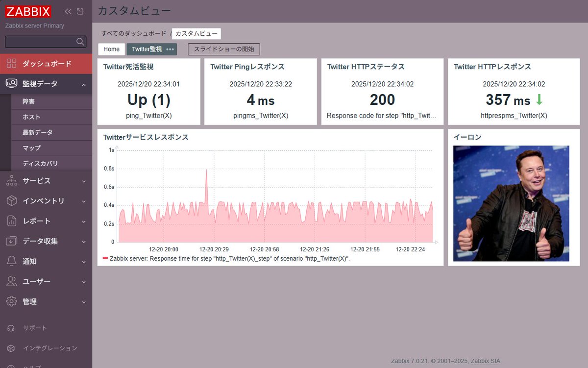This screenshot has width=588, height=368.
Task: Click the 4 ms ping response value
Action: tap(261, 100)
